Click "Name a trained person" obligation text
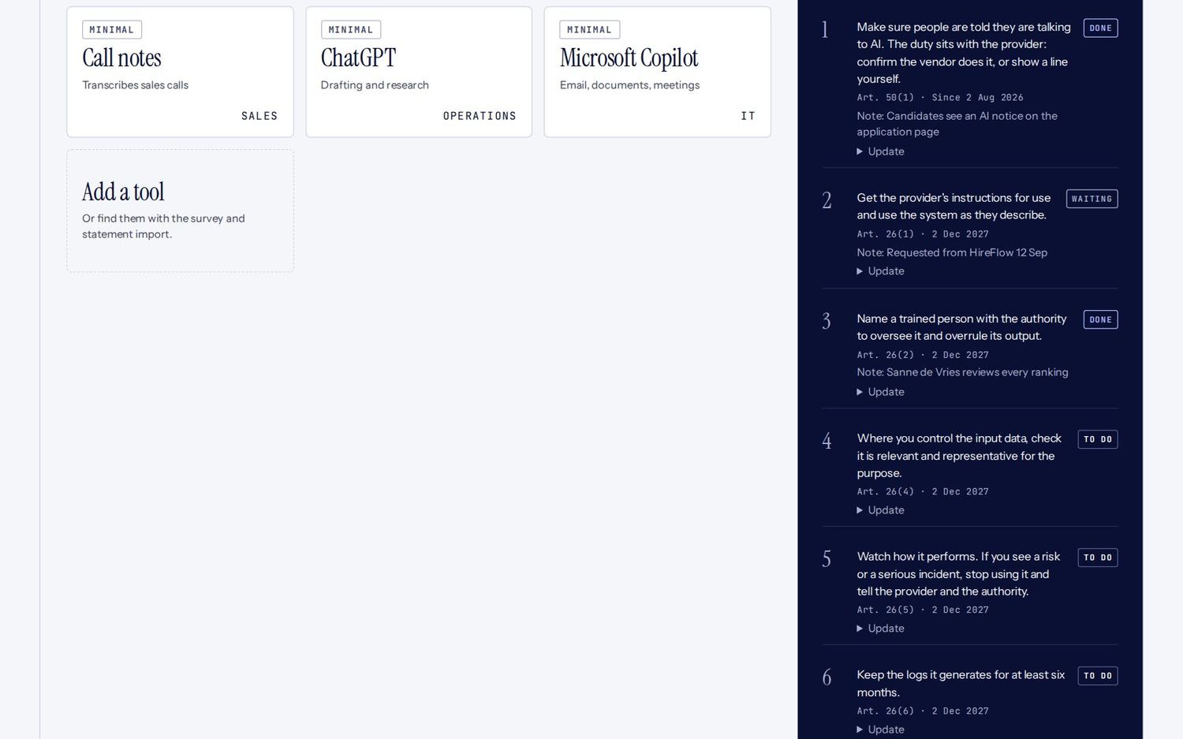This screenshot has height=739, width=1183. click(961, 327)
